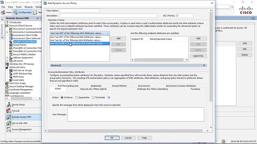Viewport: 257px width, 144px height.
Task: Open the View menu
Action: [x=10, y=7]
